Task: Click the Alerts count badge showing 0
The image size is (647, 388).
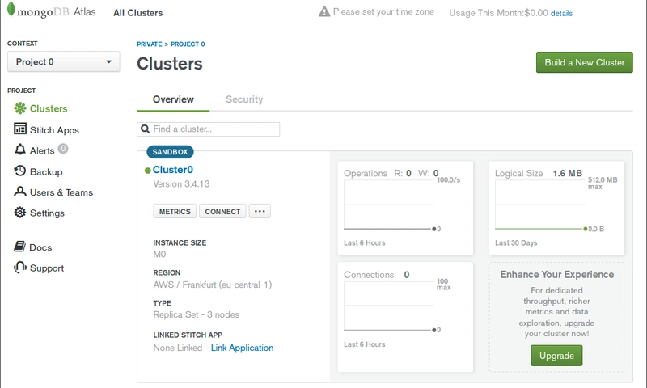Action: tap(63, 149)
